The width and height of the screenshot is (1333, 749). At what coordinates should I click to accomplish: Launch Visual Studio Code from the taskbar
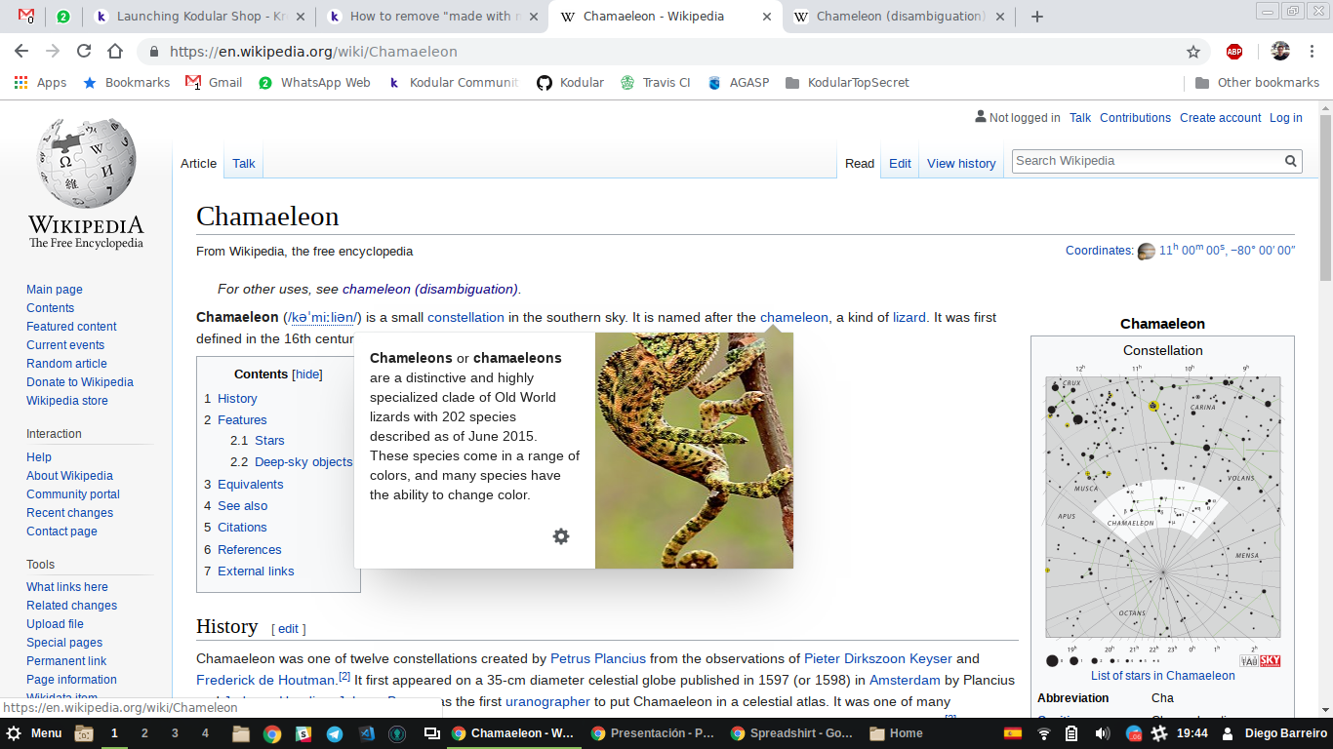[x=366, y=733]
